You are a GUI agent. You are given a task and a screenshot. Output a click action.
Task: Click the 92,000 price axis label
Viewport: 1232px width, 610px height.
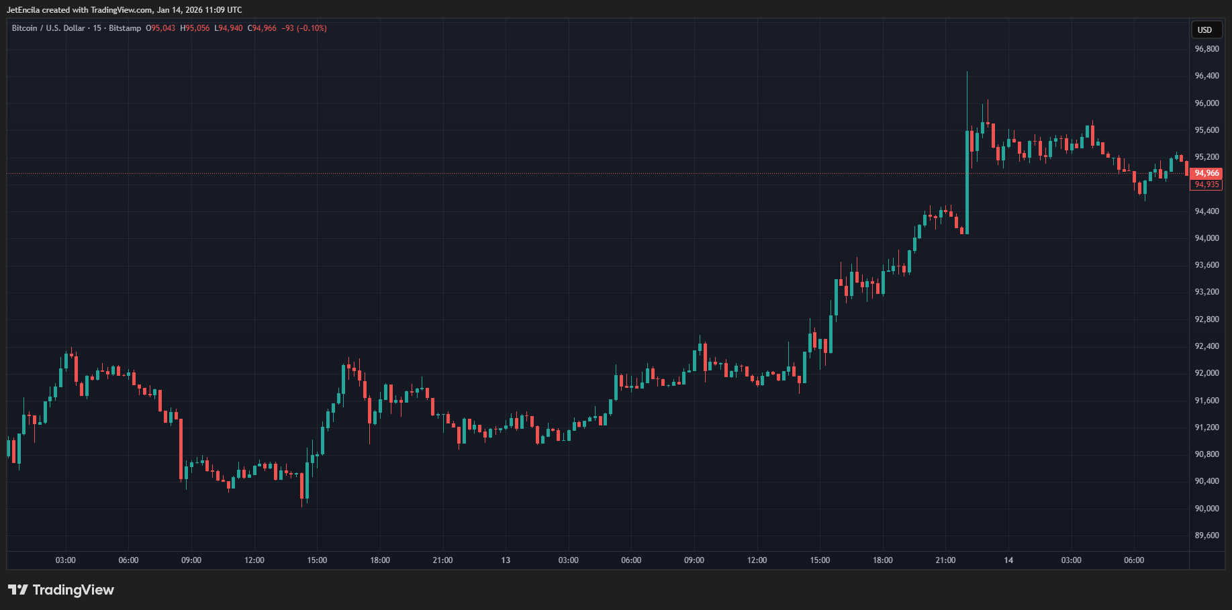click(x=1206, y=373)
